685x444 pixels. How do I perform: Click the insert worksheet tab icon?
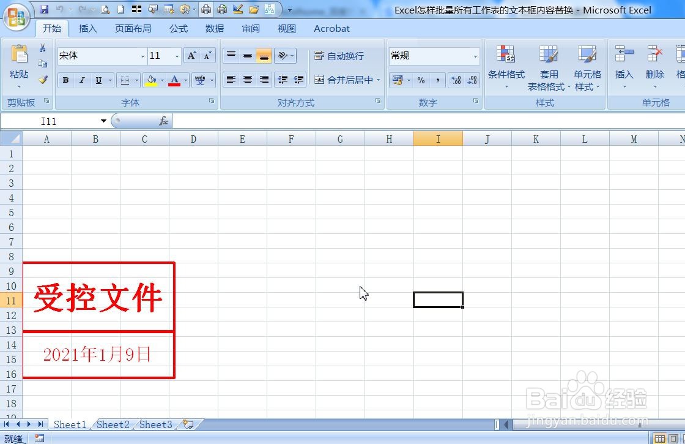[189, 424]
